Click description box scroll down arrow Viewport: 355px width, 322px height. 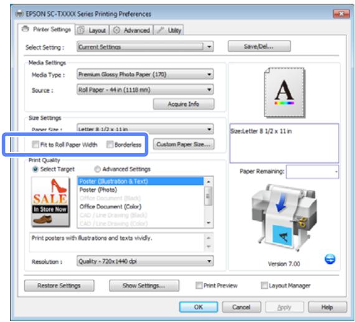209,247
